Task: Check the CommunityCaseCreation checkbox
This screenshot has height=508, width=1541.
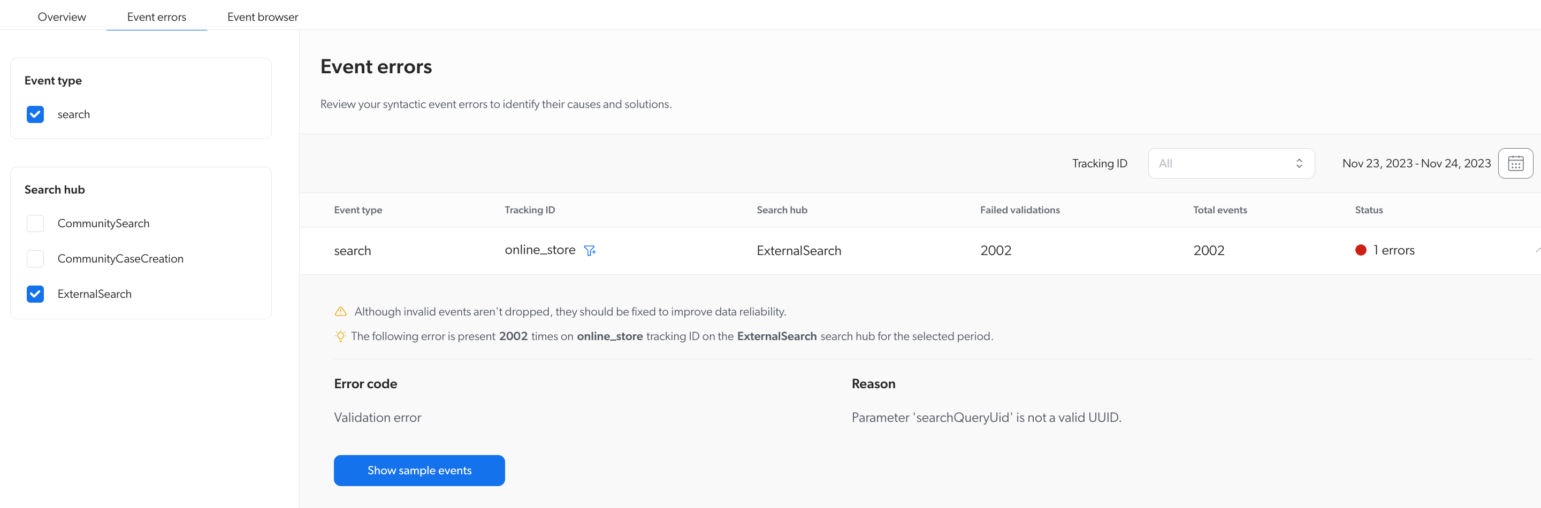Action: 35,259
